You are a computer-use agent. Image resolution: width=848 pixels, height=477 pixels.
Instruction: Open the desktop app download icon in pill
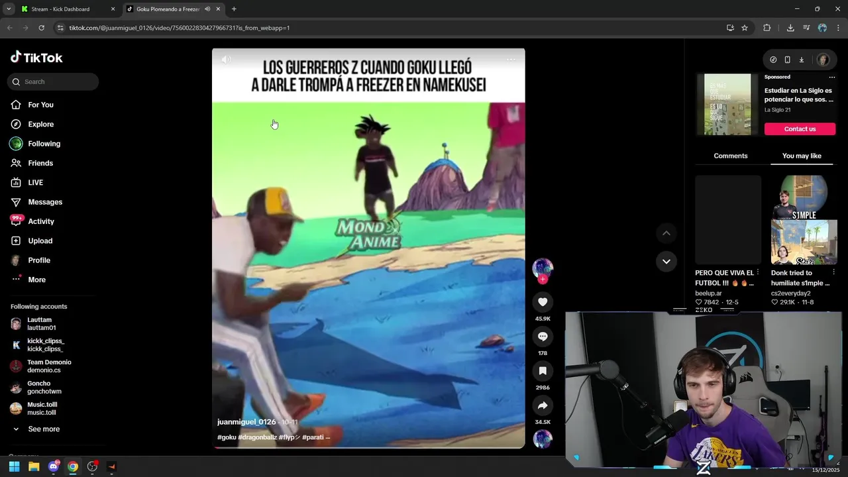pyautogui.click(x=801, y=60)
